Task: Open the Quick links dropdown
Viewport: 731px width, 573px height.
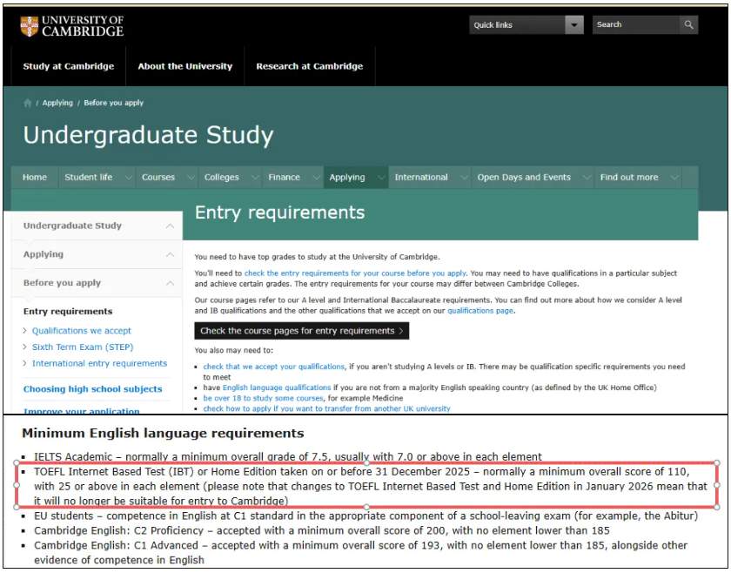Action: [573, 25]
